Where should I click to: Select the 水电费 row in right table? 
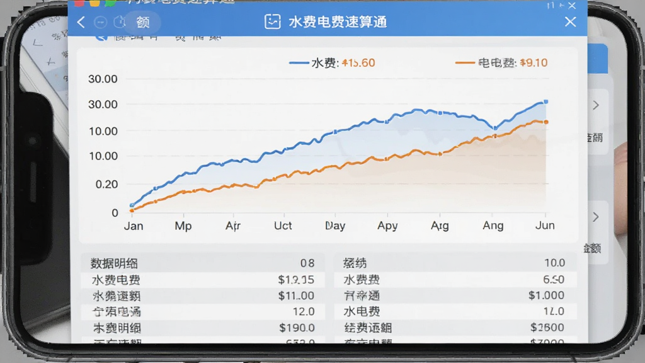click(x=455, y=311)
